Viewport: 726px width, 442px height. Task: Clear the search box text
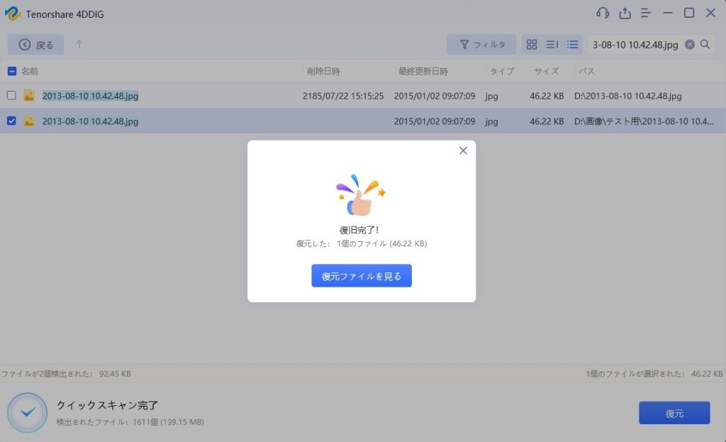click(x=690, y=45)
